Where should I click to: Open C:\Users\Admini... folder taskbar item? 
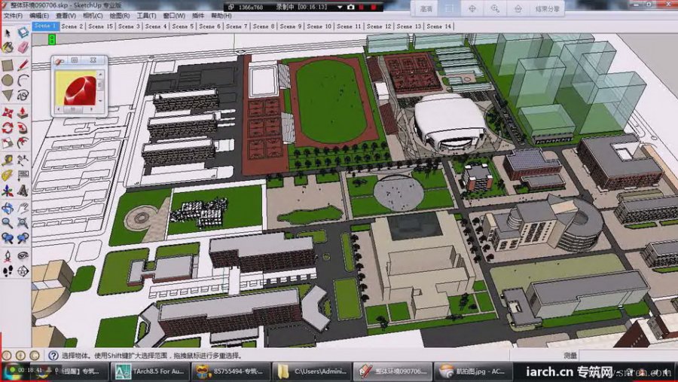311,371
